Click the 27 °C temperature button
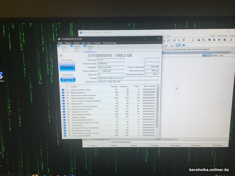This screenshot has height=176, width=235. tap(68, 80)
